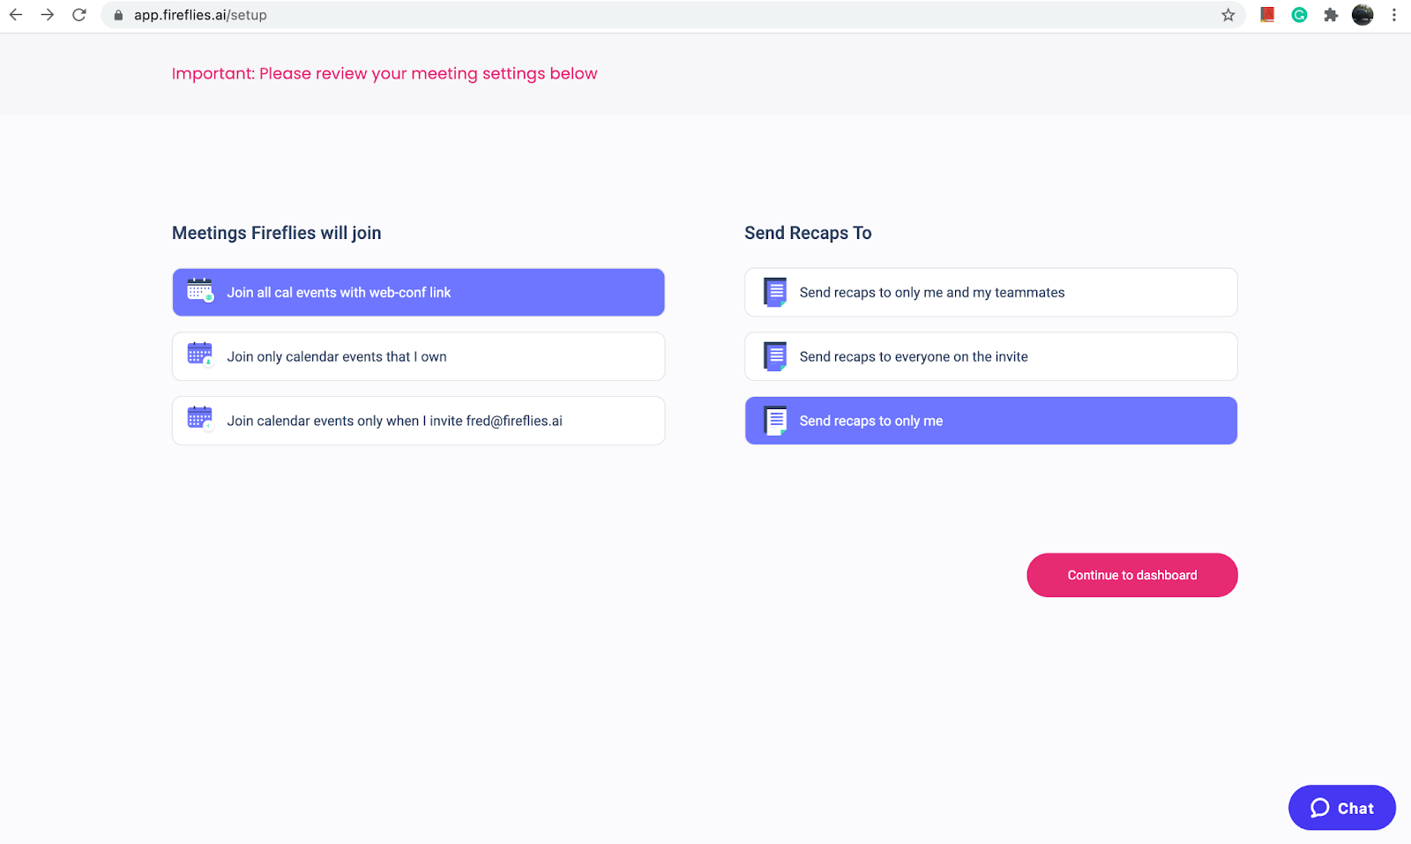Select Send recaps to everyone on the invite
1411x844 pixels.
(x=991, y=356)
